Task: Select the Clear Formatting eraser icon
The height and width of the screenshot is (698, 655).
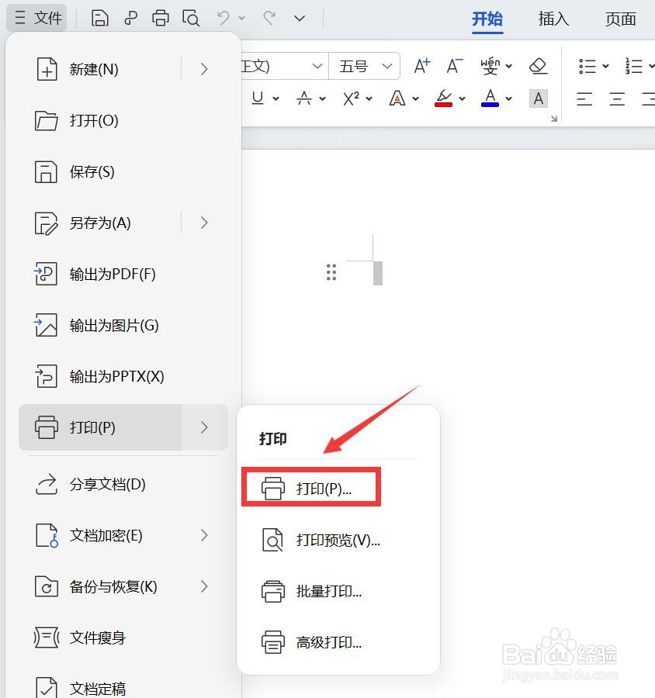Action: click(x=537, y=66)
